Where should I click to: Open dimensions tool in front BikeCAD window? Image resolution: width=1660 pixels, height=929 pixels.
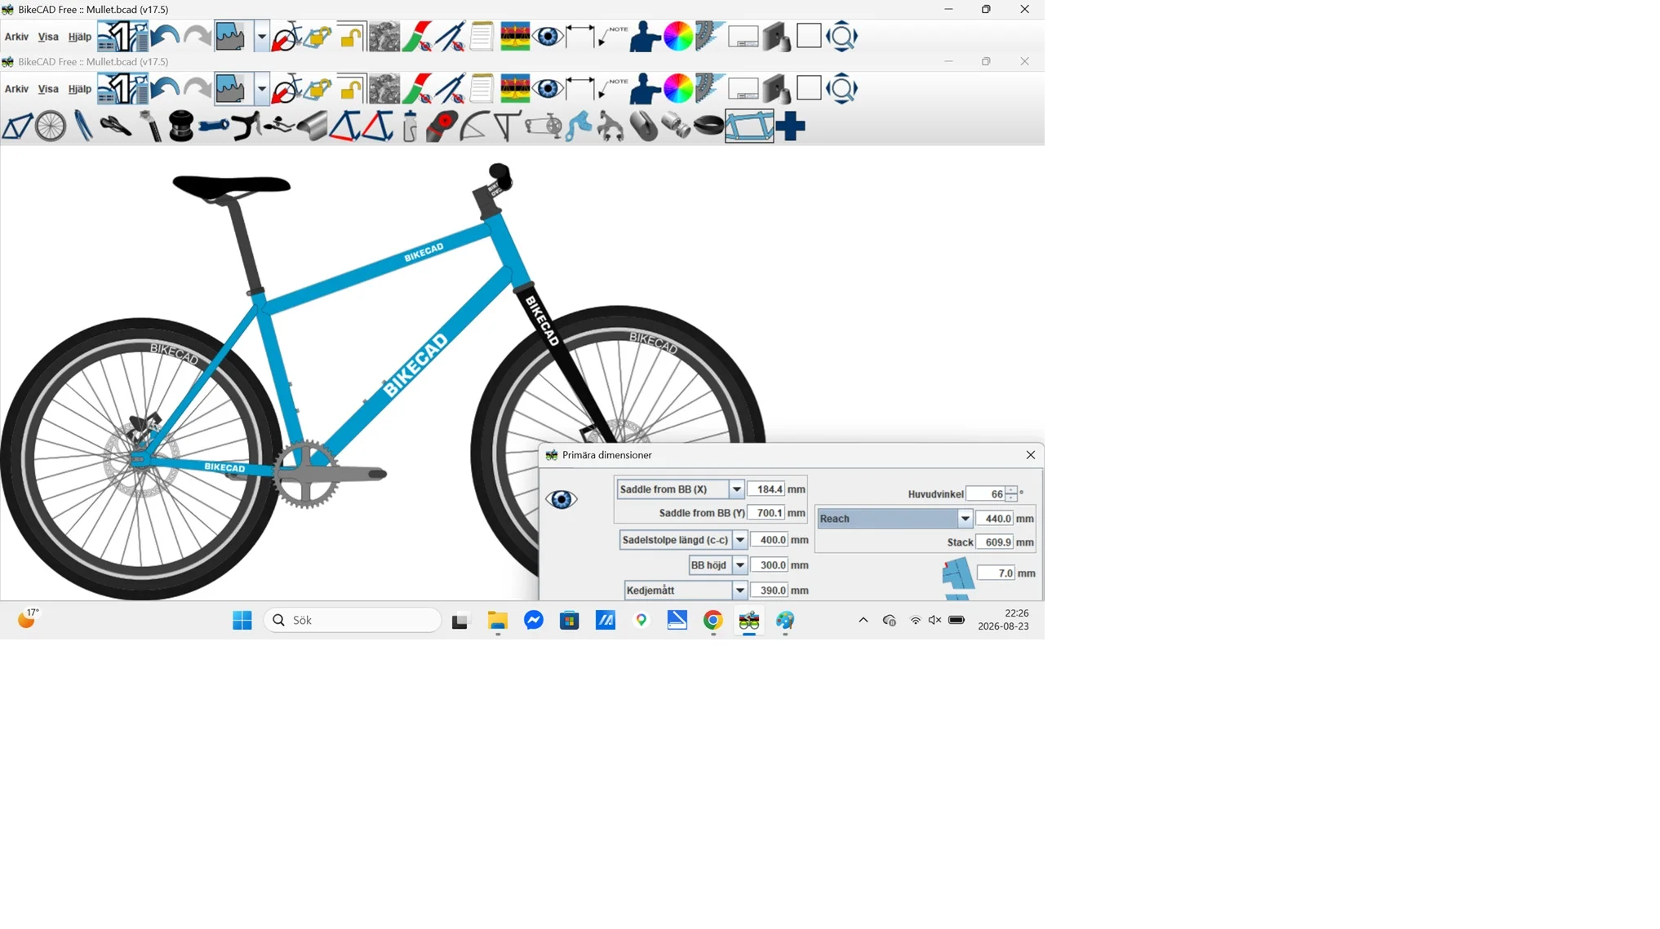click(x=580, y=89)
